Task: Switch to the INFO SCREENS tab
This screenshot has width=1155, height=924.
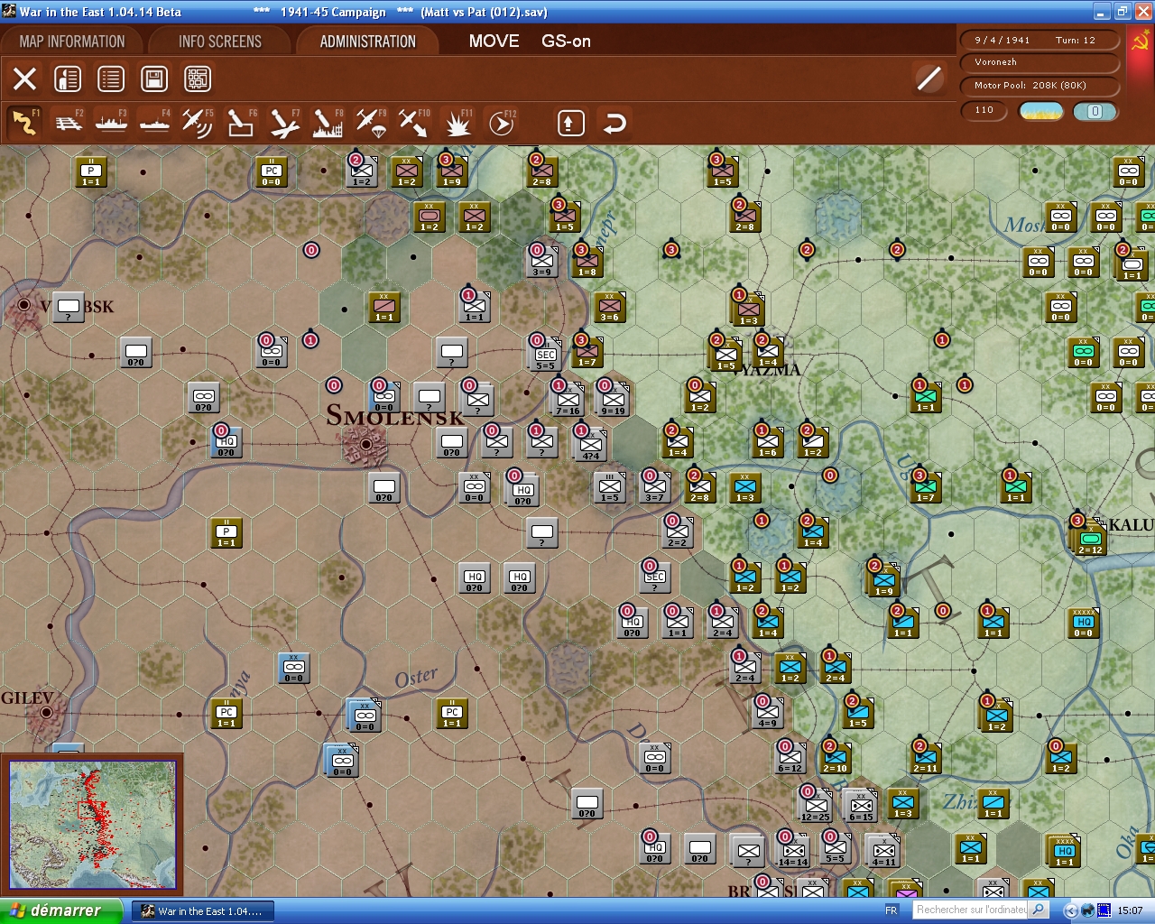Action: click(x=220, y=42)
